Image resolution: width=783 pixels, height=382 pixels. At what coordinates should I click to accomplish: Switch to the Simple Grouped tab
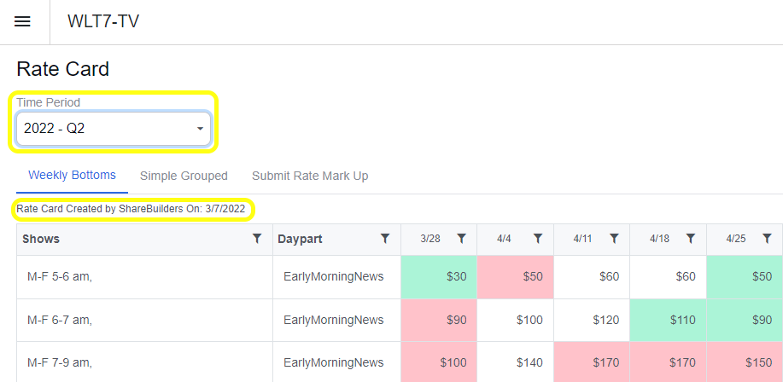(184, 176)
